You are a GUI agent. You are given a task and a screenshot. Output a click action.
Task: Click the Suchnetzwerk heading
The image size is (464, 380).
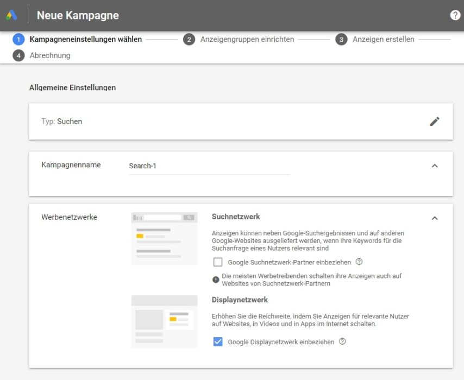coord(236,217)
